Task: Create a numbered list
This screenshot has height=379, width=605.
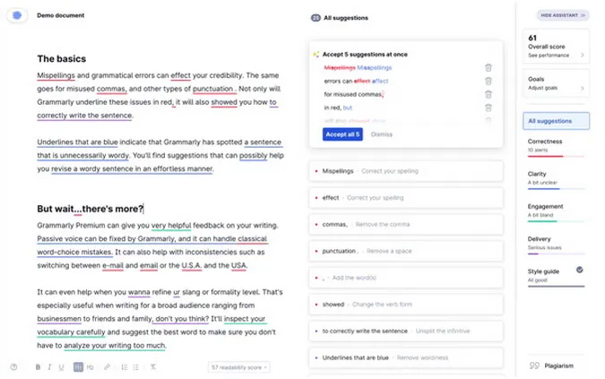Action: click(x=125, y=367)
